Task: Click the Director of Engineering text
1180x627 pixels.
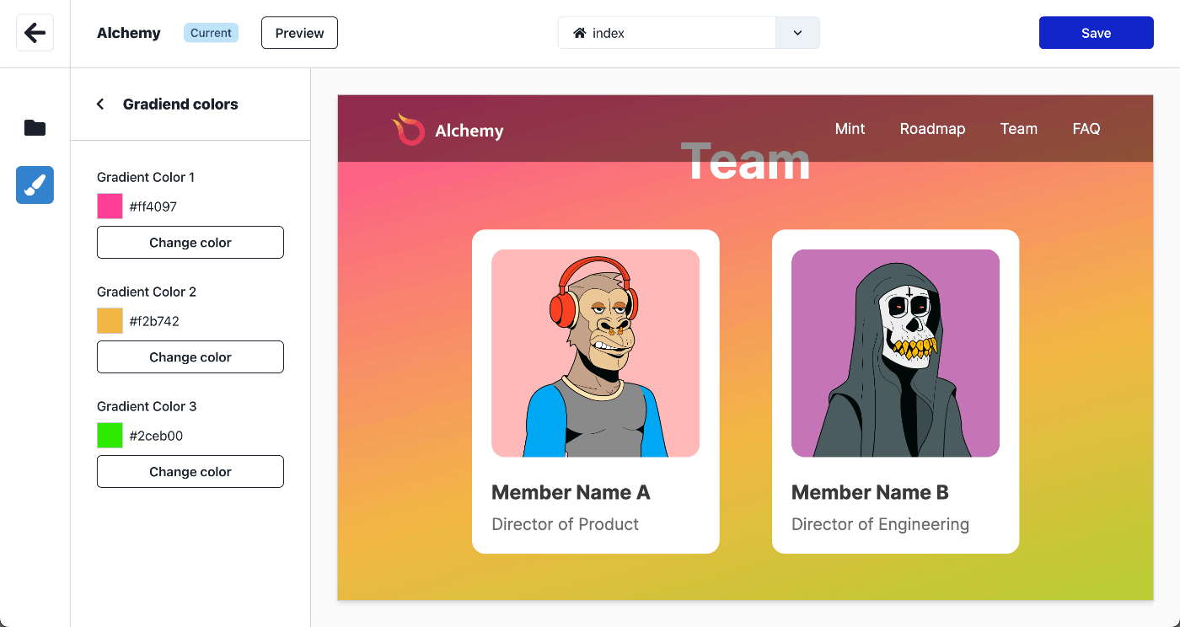Action: pyautogui.click(x=880, y=524)
